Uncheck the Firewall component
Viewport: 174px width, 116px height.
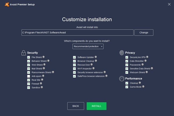tap(28, 84)
